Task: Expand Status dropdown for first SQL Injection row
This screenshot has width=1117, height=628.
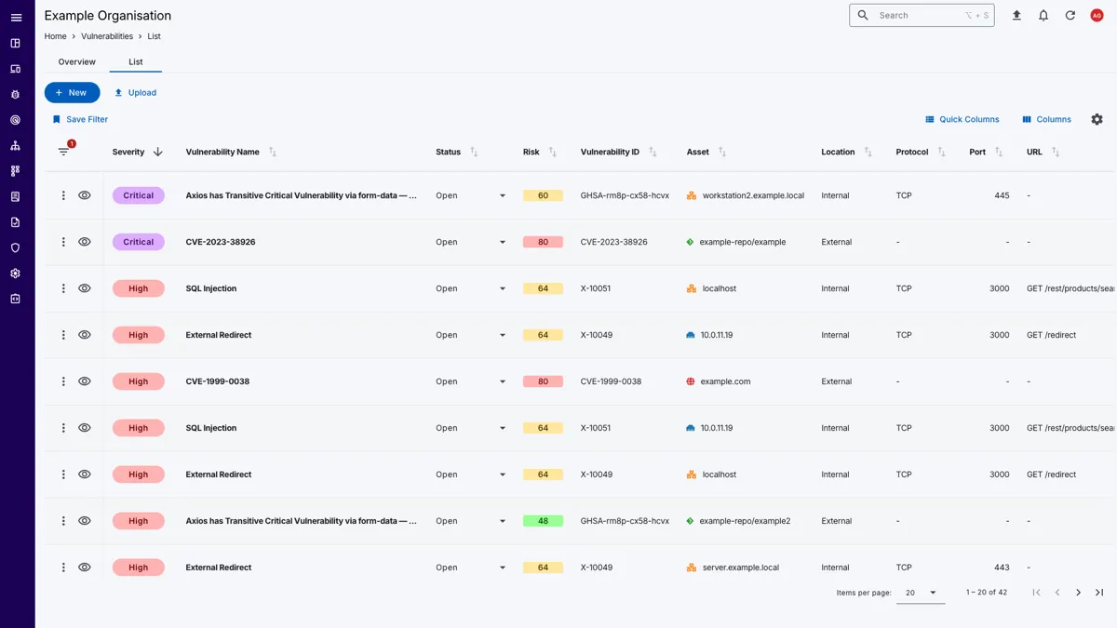Action: 503,288
